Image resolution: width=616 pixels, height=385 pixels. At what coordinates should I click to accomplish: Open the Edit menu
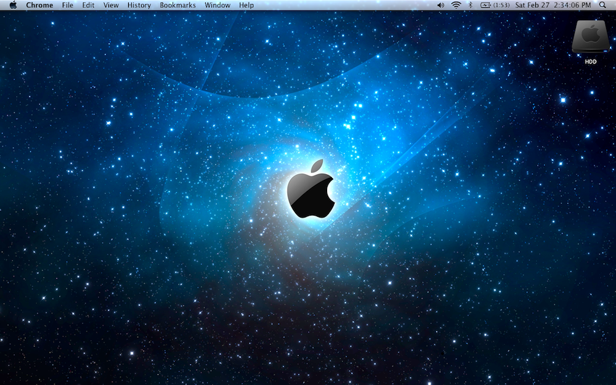click(88, 5)
